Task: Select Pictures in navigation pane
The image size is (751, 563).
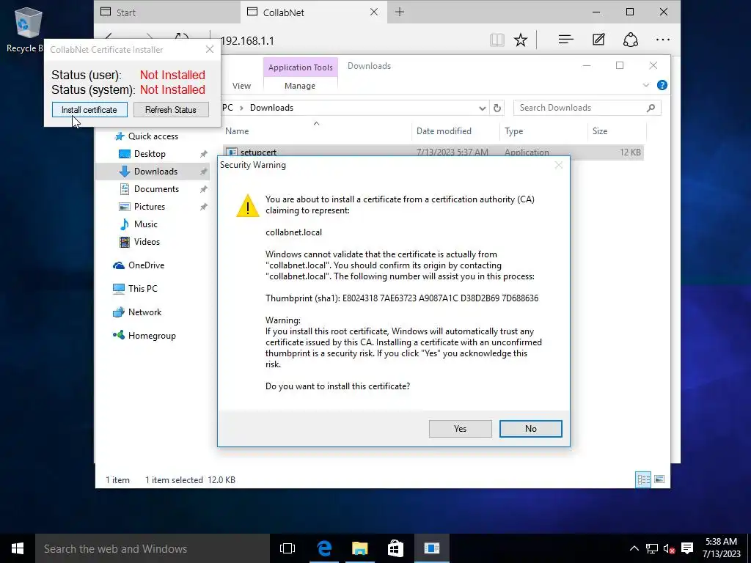Action: tap(149, 207)
